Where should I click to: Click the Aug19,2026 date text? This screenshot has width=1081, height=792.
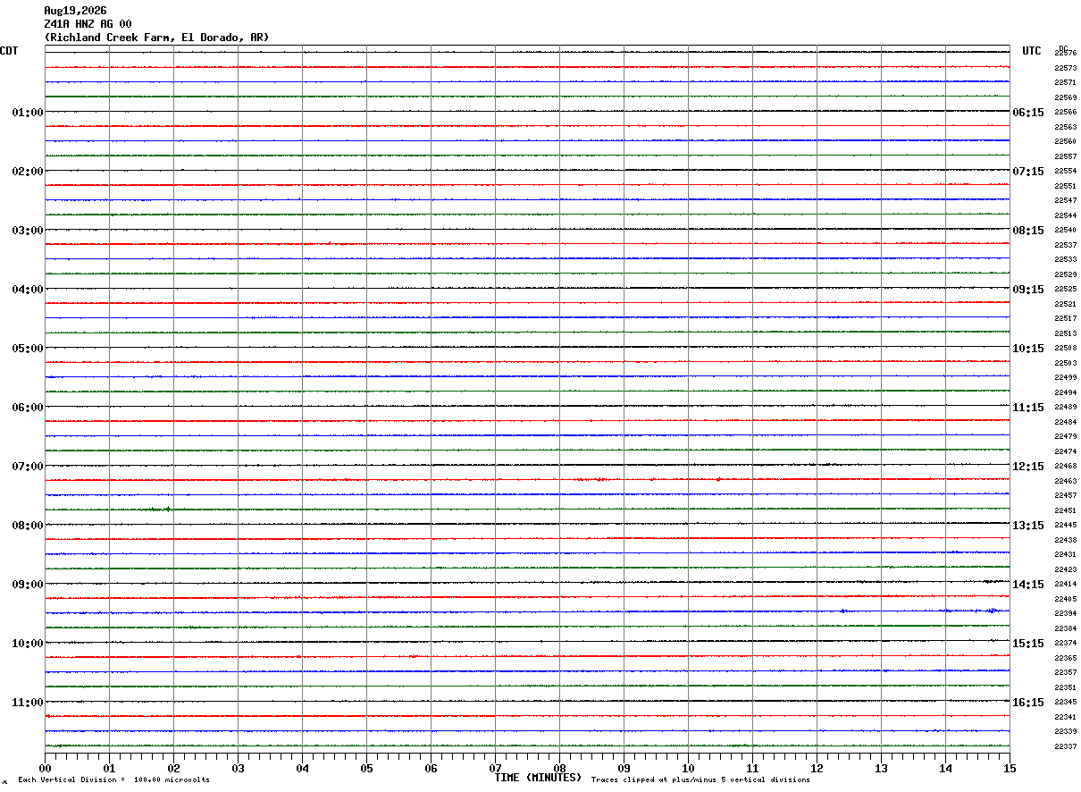click(x=75, y=11)
